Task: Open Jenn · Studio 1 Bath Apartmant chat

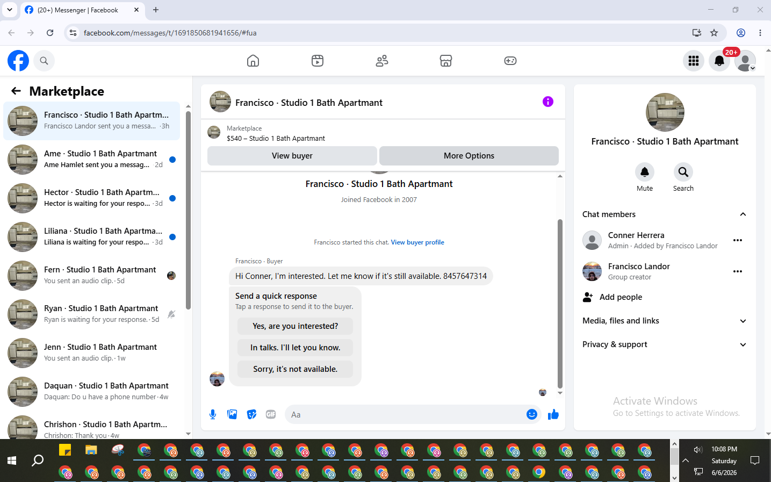Action: [x=92, y=353]
